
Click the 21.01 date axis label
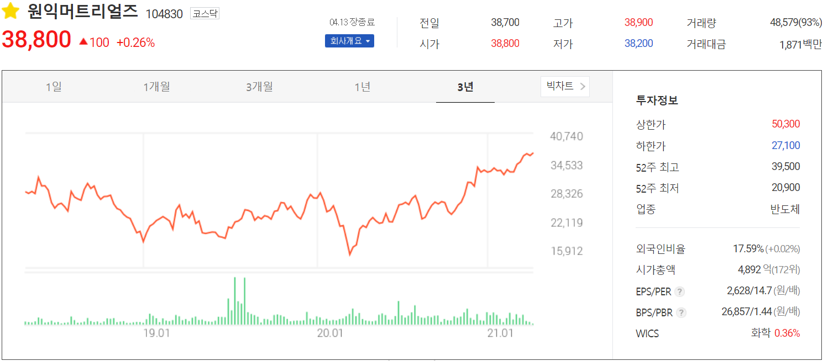500,333
